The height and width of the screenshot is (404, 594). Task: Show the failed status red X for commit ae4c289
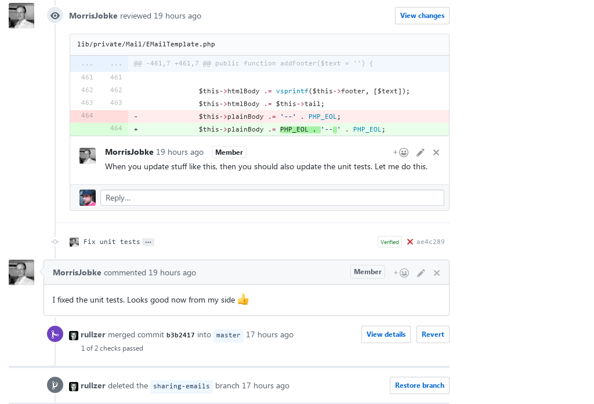410,242
